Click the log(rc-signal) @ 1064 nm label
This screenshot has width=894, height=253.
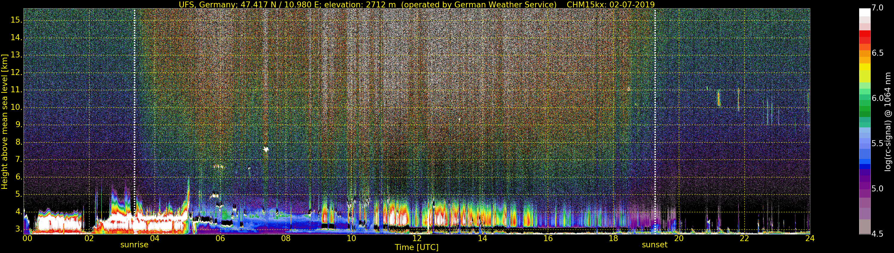pos(887,121)
